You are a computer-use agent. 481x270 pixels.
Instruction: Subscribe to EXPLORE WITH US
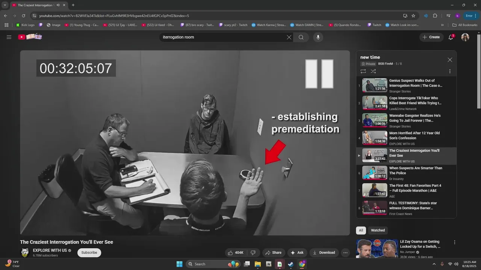click(89, 253)
